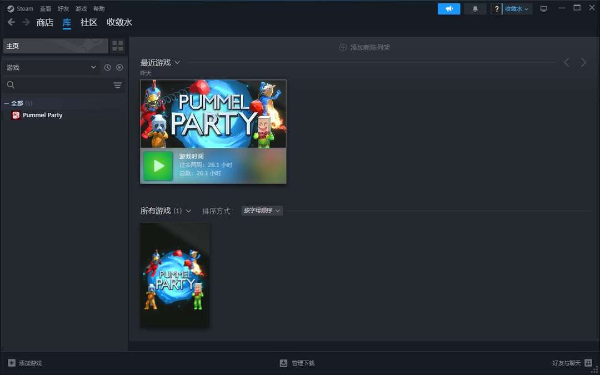The height and width of the screenshot is (375, 600).
Task: Open the 游戏 menu
Action: (x=81, y=9)
